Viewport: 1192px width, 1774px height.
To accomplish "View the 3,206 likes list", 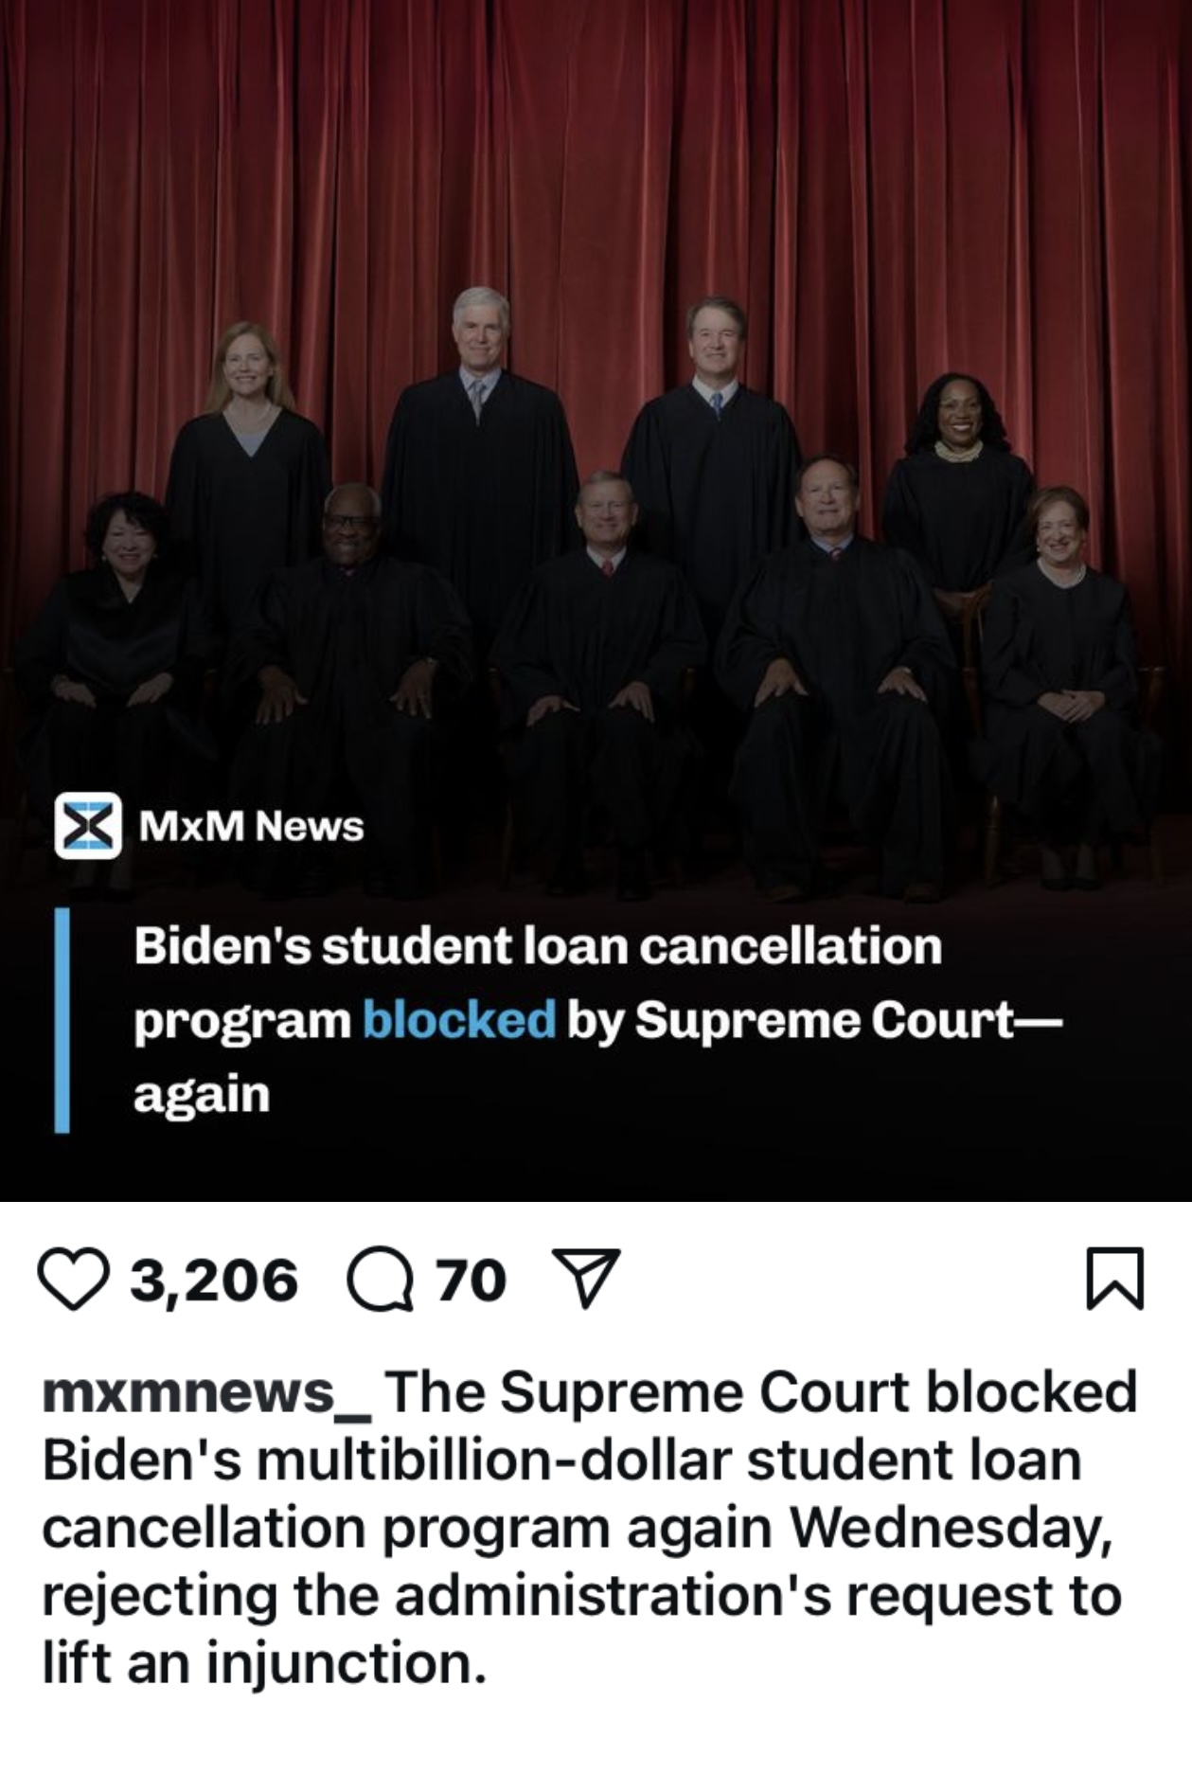I will (214, 1281).
